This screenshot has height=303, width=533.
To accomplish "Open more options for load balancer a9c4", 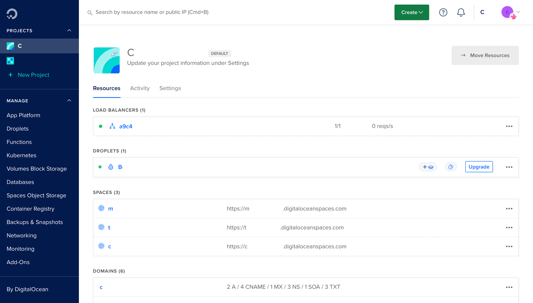I will pos(509,126).
